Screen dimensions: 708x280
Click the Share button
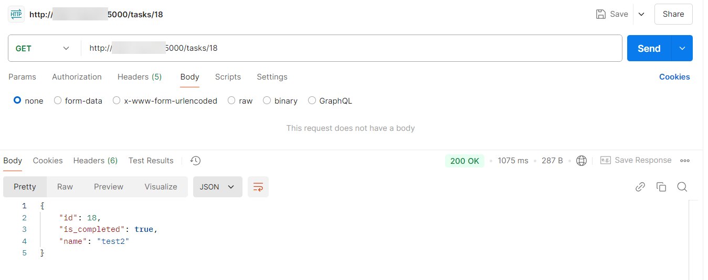click(673, 14)
